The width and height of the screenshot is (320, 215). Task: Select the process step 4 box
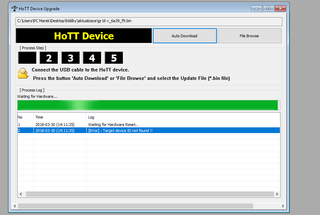coord(92,58)
